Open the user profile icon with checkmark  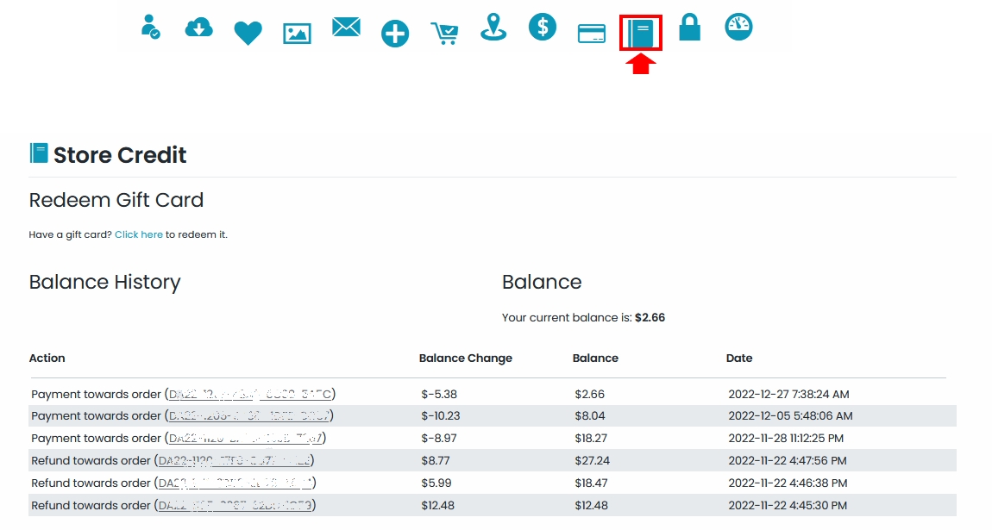click(150, 27)
